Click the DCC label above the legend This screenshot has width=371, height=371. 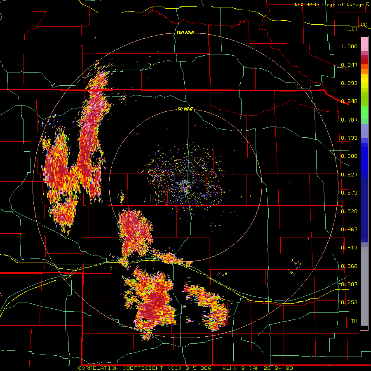coord(362,25)
